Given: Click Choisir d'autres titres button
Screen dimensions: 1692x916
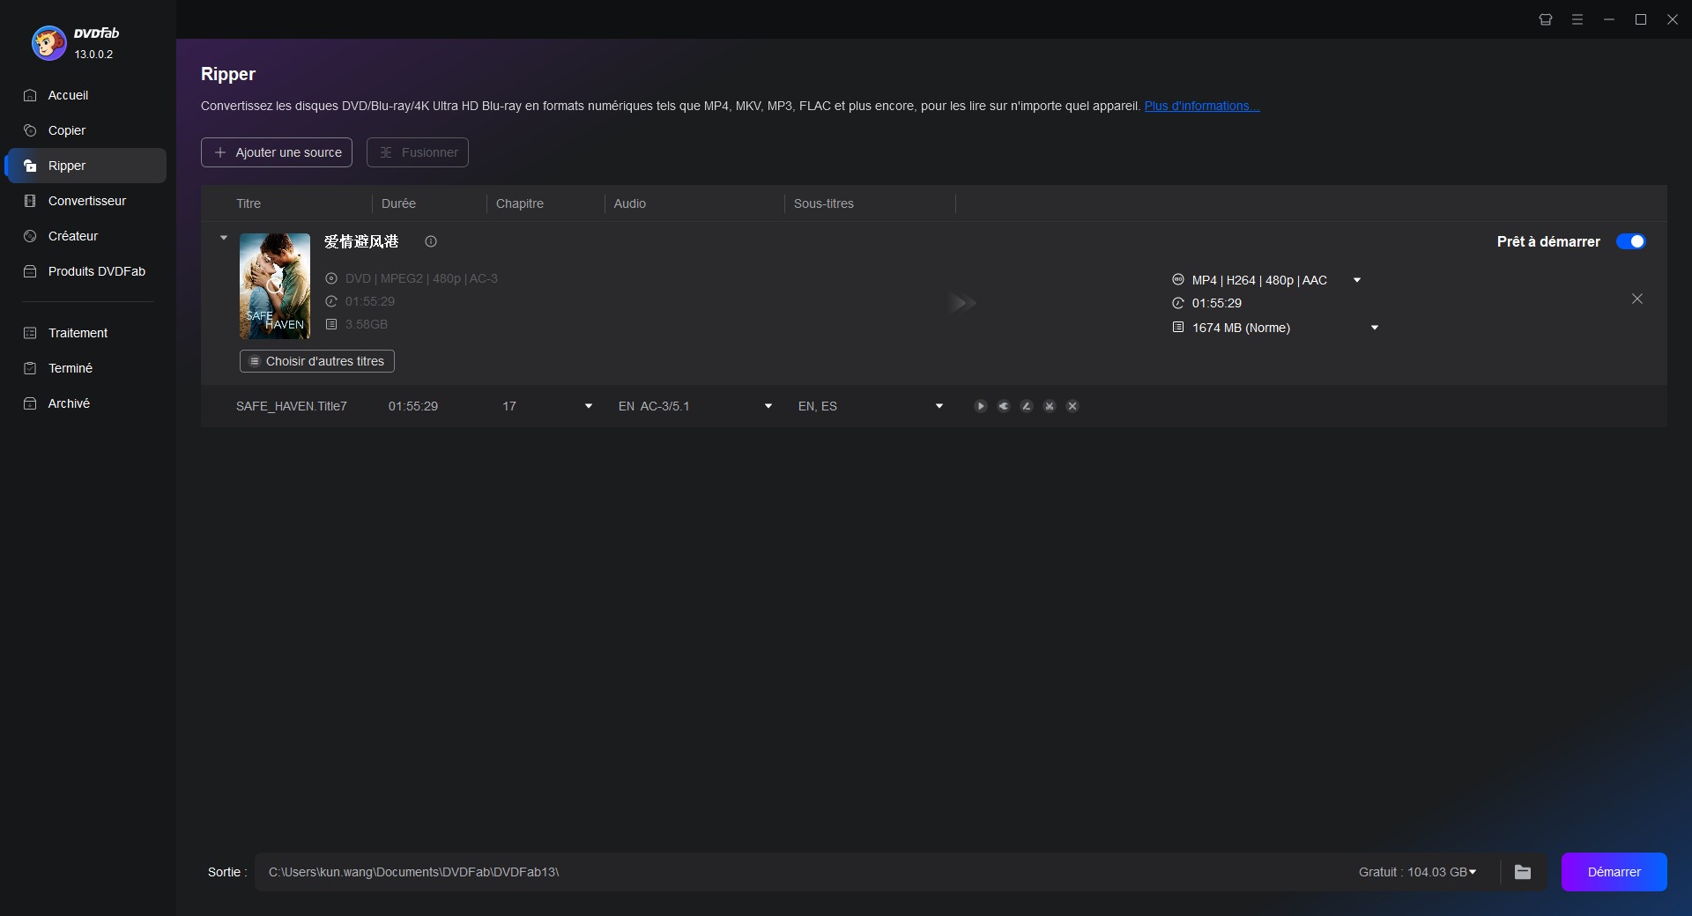Looking at the screenshot, I should (317, 361).
